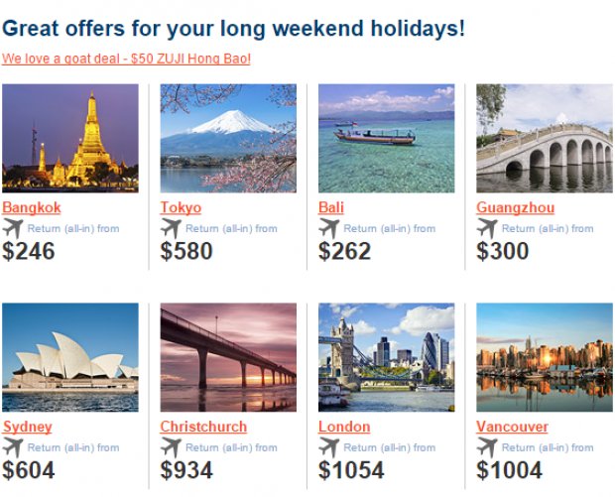This screenshot has width=615, height=497.
Task: Follow the Tokyo destination link
Action: [x=181, y=207]
